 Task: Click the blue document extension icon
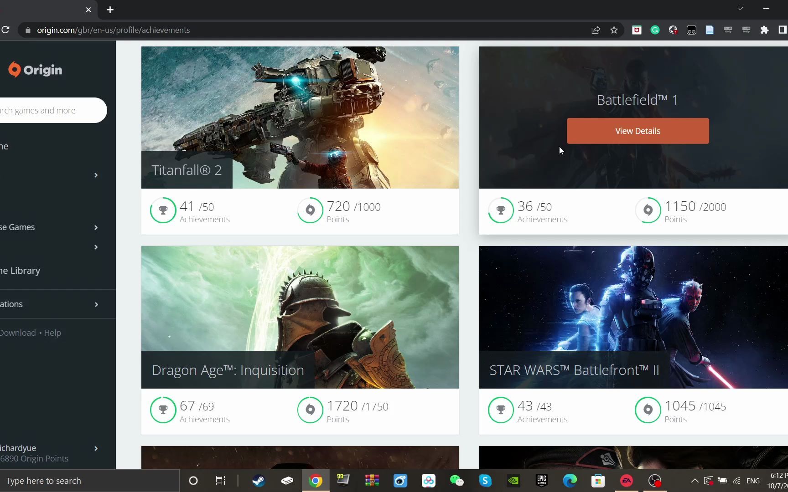pos(710,30)
